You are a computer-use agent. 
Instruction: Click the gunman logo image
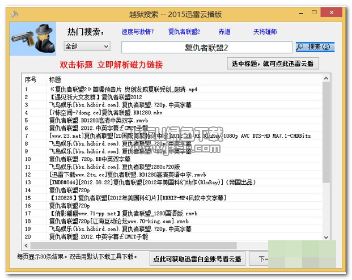(33, 39)
